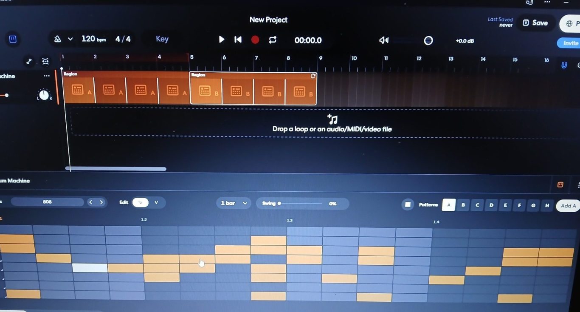580x312 pixels.
Task: Toggle the metronome icon
Action: pos(58,39)
